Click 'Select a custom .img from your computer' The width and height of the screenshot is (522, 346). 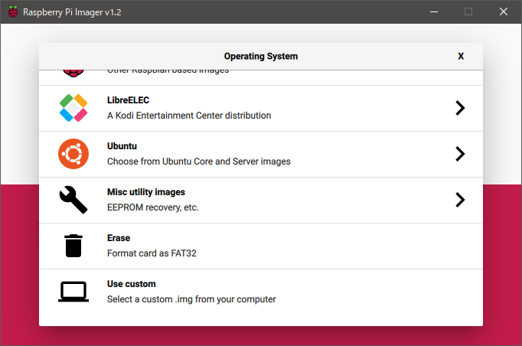point(191,299)
